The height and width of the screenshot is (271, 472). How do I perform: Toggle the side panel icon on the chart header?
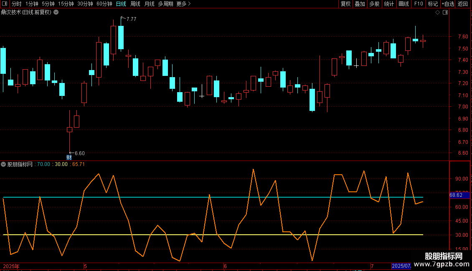[445, 13]
